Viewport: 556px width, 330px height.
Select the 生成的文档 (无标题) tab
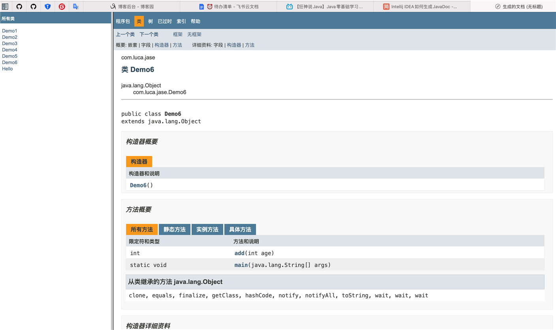click(518, 6)
